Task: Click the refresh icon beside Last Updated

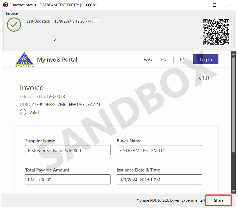Action: tap(96, 21)
